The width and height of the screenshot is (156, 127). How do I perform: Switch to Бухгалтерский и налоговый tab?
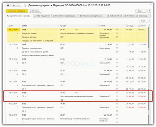[19, 16]
